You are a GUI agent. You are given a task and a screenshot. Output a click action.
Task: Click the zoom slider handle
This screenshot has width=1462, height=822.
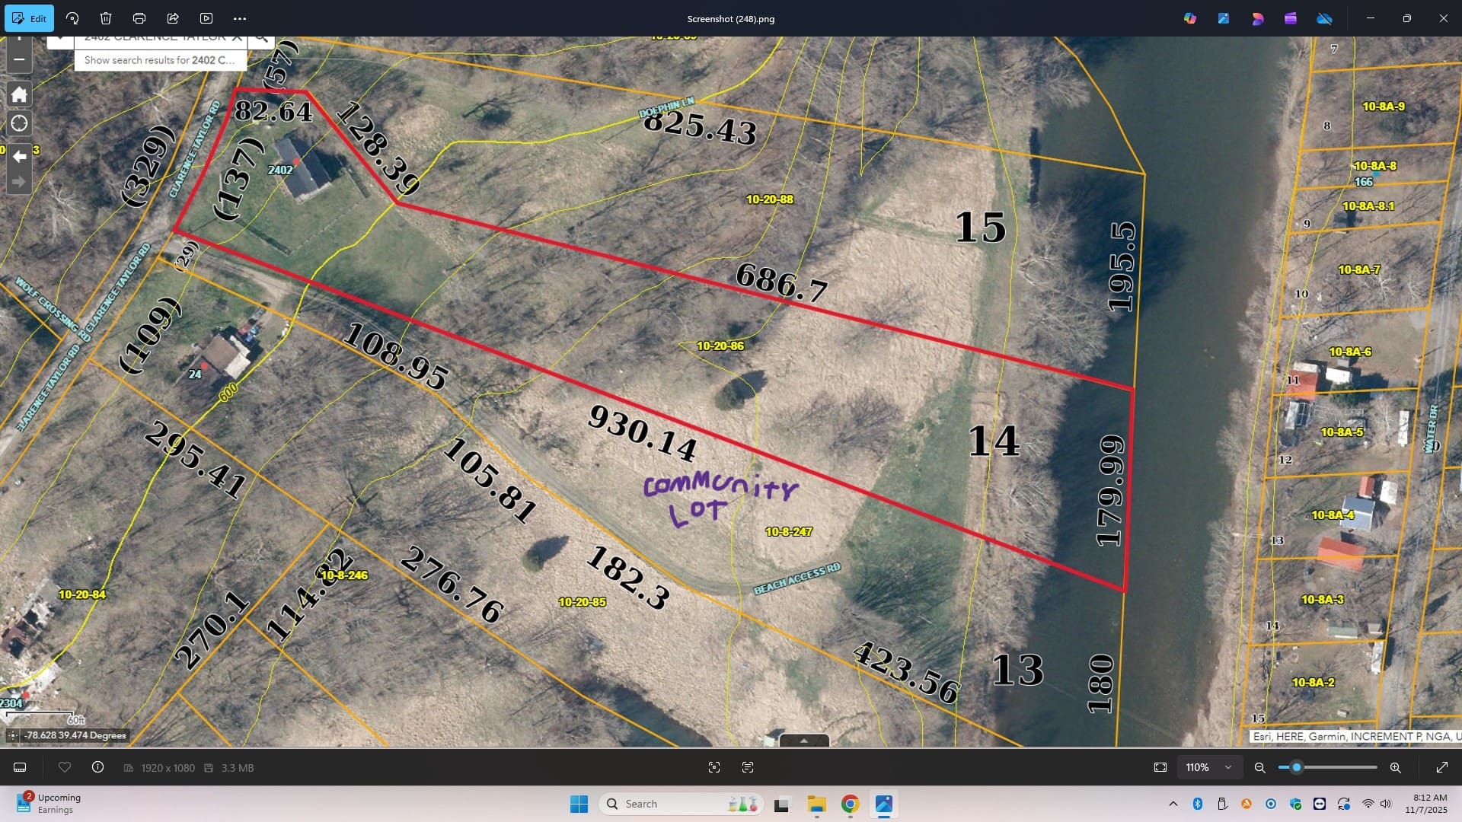coord(1296,767)
